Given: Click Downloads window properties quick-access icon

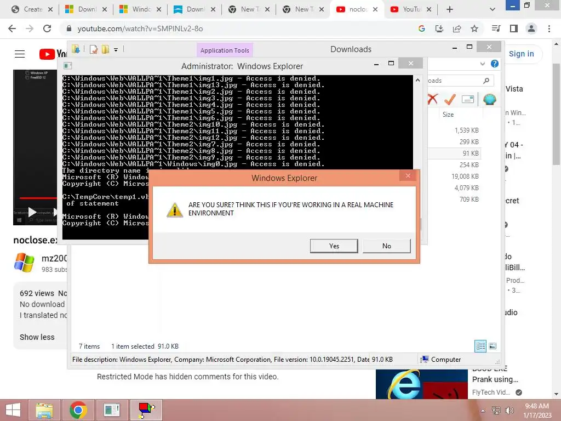Looking at the screenshot, I should coord(94,49).
